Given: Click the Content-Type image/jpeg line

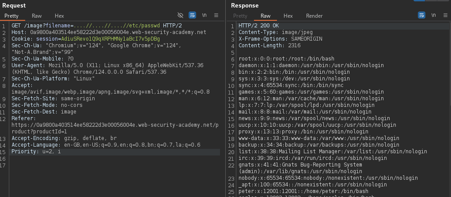Looking at the screenshot, I should 276,32.
